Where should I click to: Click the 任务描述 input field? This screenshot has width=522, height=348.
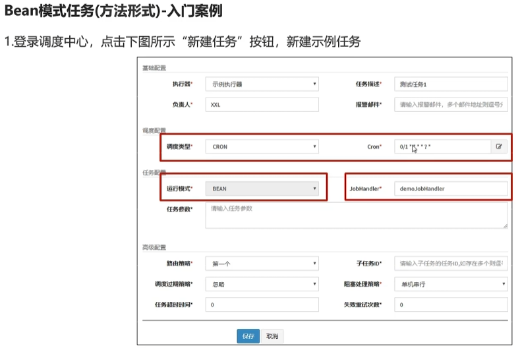click(x=451, y=84)
